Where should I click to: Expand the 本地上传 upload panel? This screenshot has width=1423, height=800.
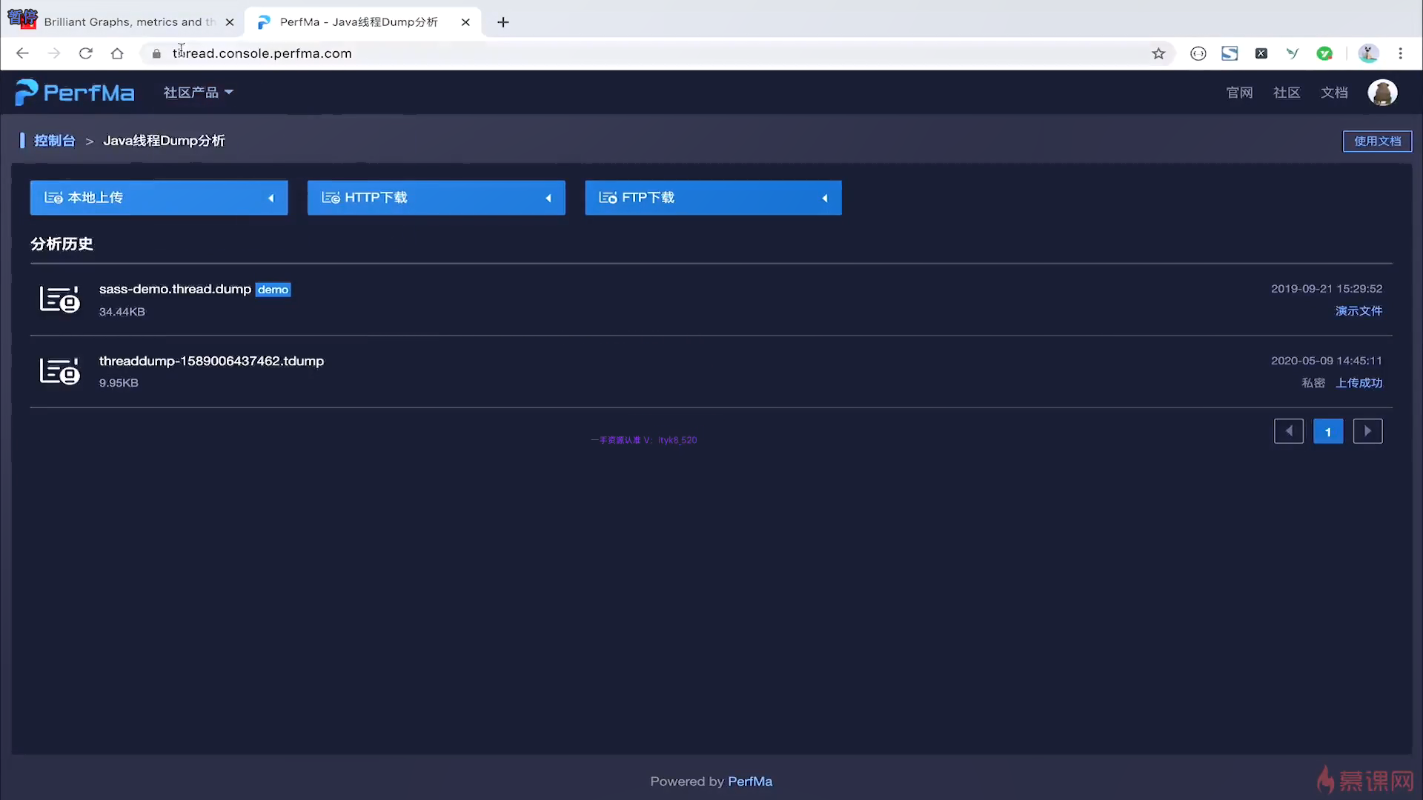[x=159, y=198]
